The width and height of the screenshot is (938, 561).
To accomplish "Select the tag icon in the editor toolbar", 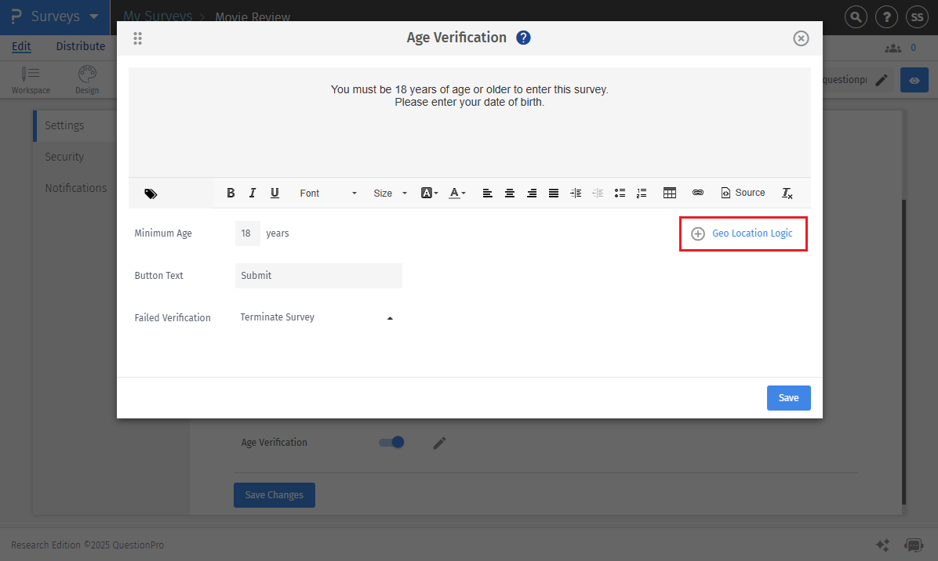I will tap(151, 193).
